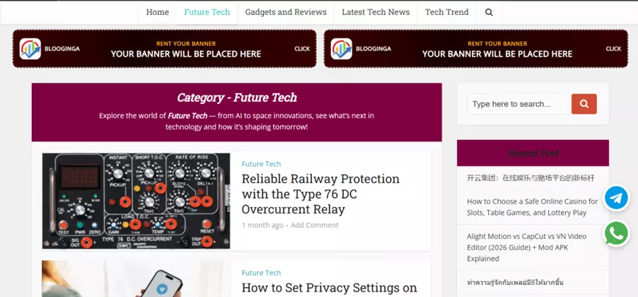638x297 pixels.
Task: Click the right banner Blooginga logo
Action: click(342, 49)
